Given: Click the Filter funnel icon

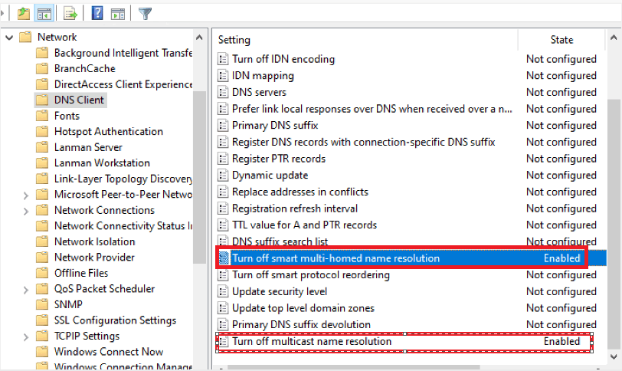Looking at the screenshot, I should point(145,14).
